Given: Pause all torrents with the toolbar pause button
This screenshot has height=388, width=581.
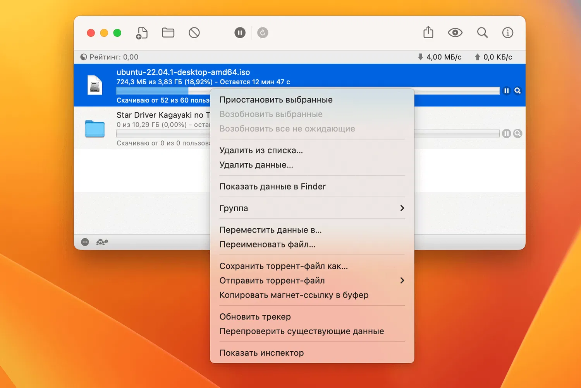Looking at the screenshot, I should coord(240,33).
